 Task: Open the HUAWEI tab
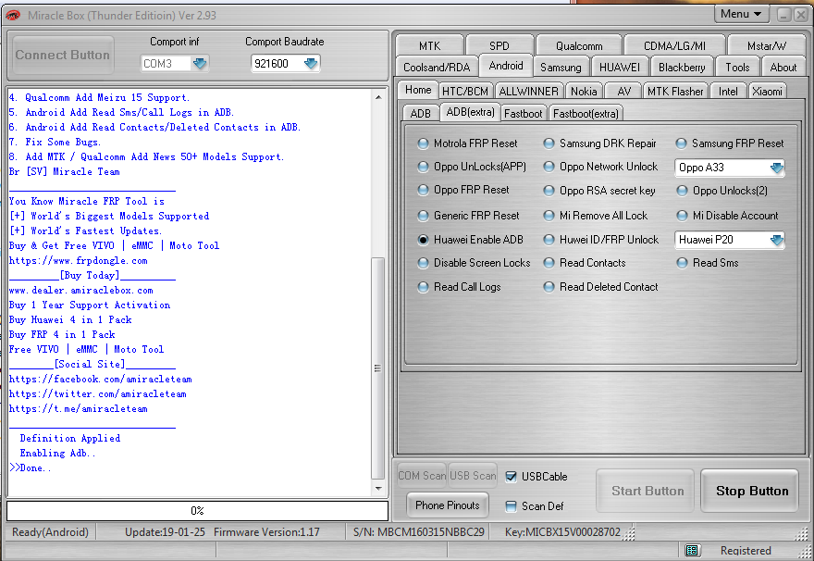[x=620, y=67]
